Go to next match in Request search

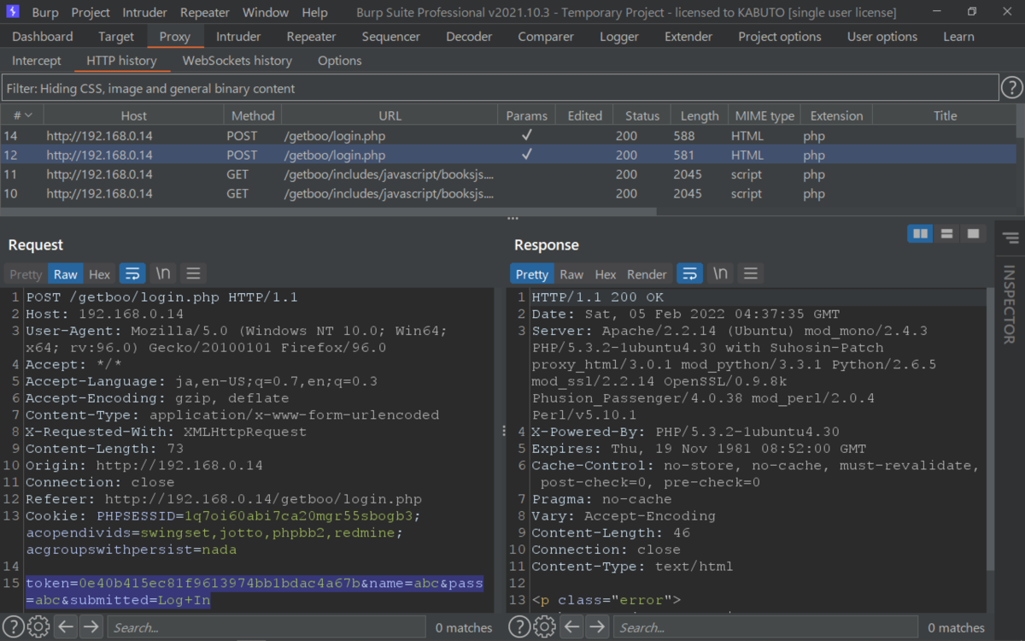coord(91,627)
